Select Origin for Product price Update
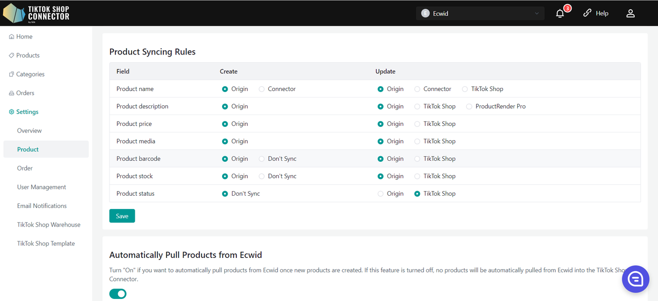The image size is (658, 301). [x=380, y=124]
